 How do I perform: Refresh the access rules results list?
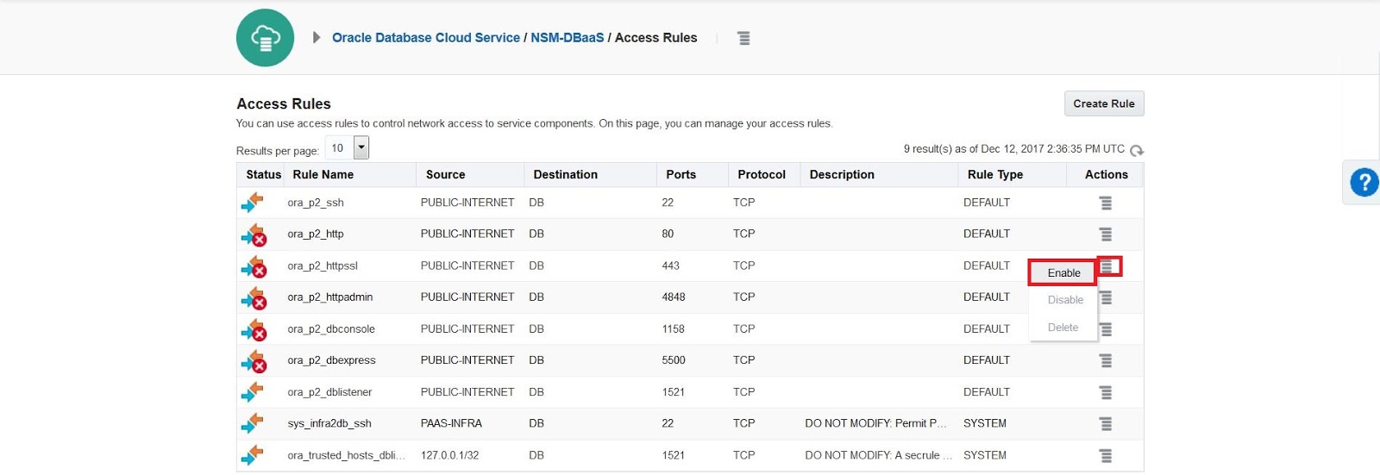click(1137, 150)
